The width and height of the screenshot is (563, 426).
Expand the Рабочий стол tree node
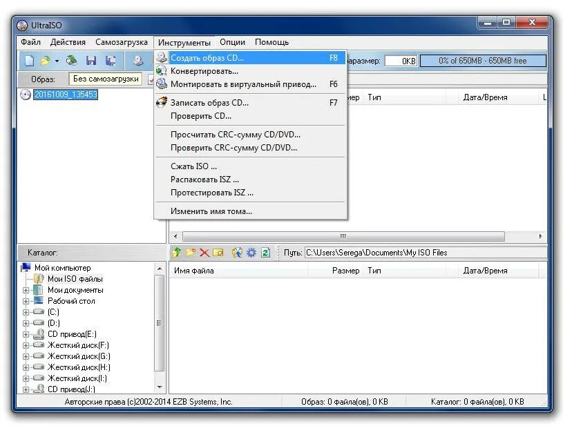tap(26, 301)
